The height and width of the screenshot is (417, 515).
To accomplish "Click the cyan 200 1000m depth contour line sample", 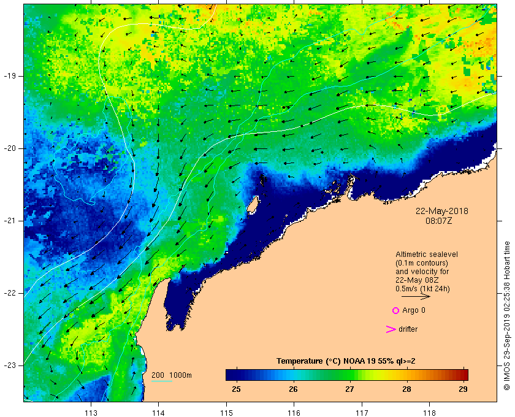I will pyautogui.click(x=162, y=381).
